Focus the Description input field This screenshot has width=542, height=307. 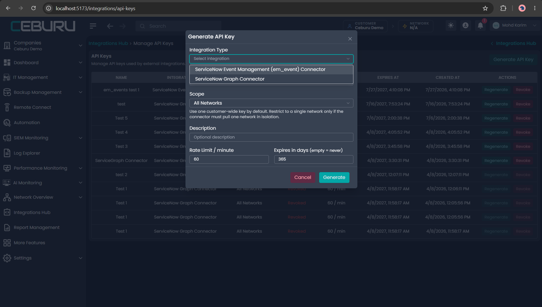point(271,137)
